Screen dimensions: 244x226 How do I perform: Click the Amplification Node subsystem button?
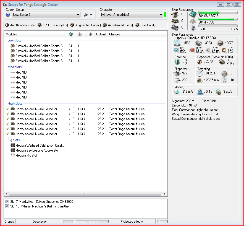[x=20, y=25]
